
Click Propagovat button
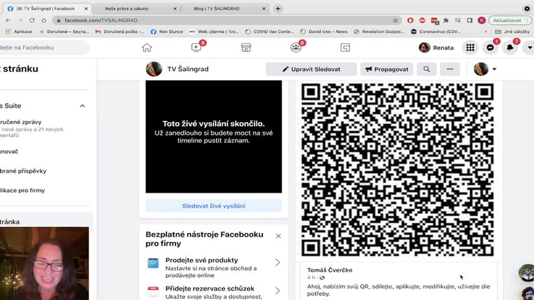tap(386, 69)
